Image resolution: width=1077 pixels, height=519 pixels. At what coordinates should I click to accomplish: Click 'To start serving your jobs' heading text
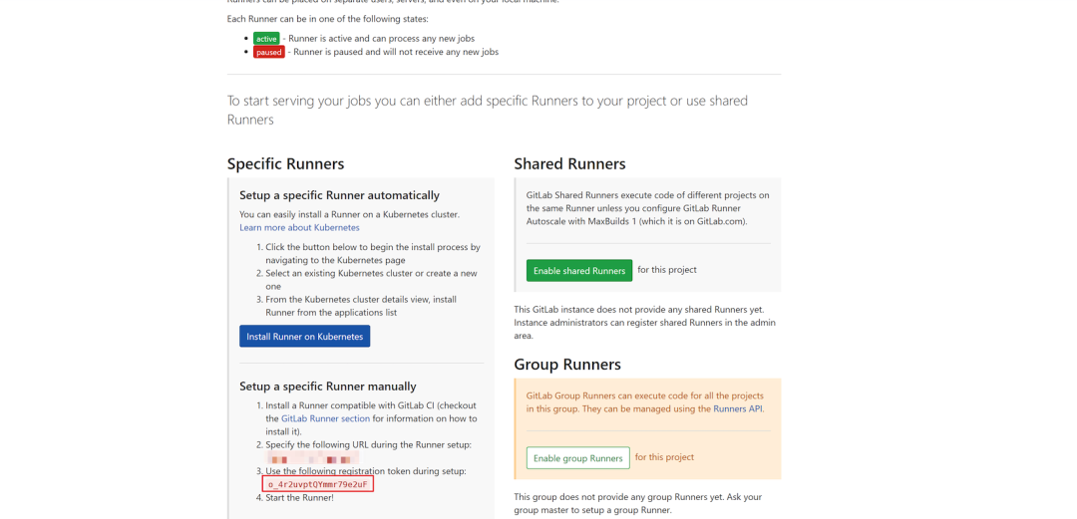(x=488, y=110)
